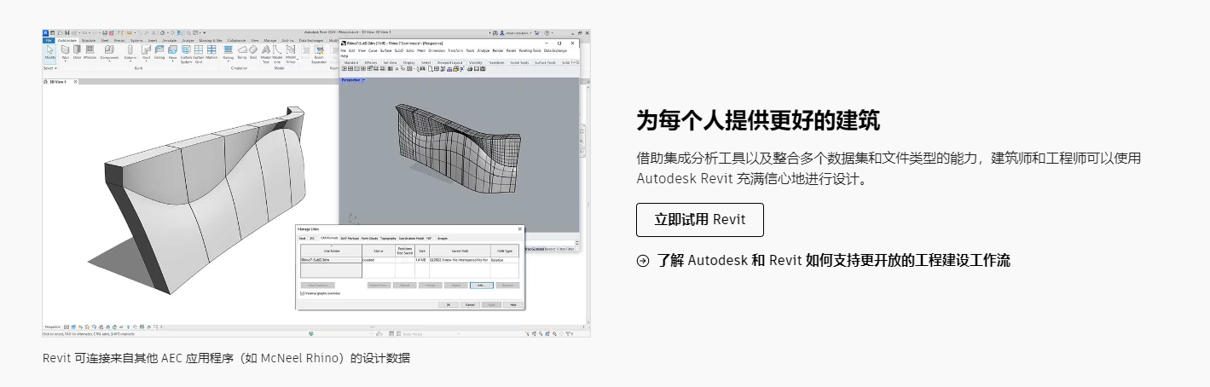Click the Roof tool icon
Image resolution: width=1210 pixels, height=387 pixels.
tap(146, 50)
